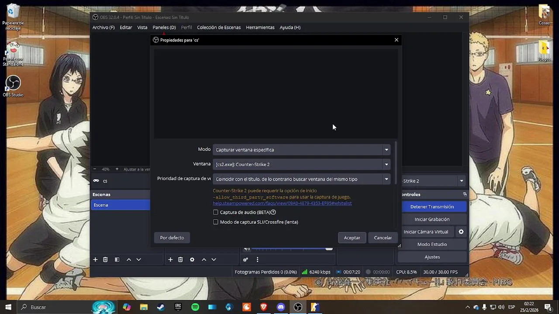Click the 6240 kbps bitrate status
Viewport: 559px width, 314px height.
320,272
